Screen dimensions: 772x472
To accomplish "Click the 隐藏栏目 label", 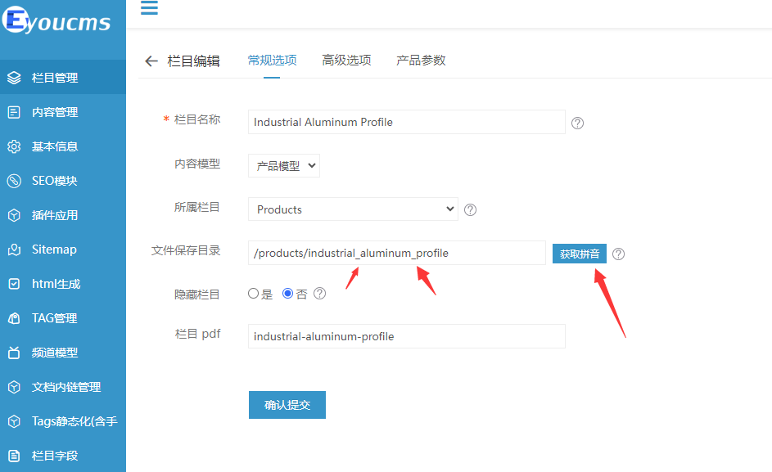I will coord(197,294).
